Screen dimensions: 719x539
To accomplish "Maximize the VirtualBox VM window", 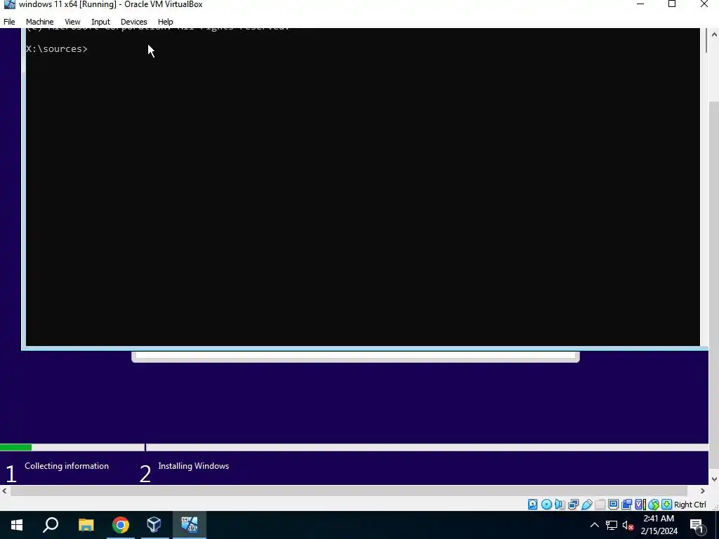I will 672,5.
